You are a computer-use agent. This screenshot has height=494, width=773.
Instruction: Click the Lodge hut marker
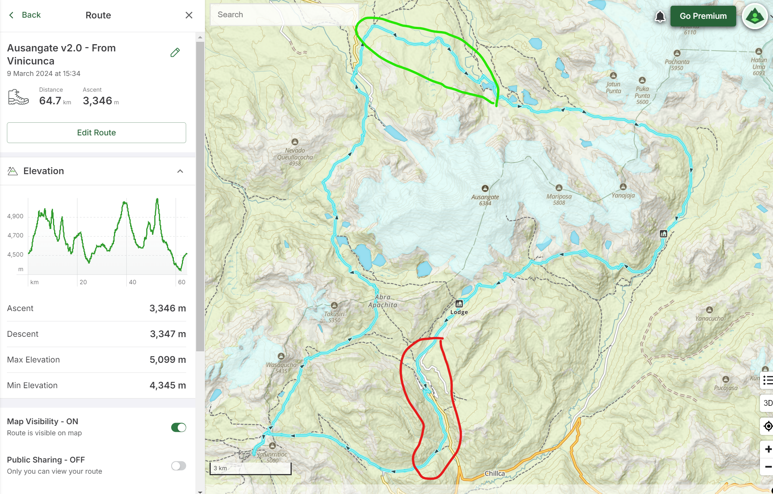click(x=459, y=304)
